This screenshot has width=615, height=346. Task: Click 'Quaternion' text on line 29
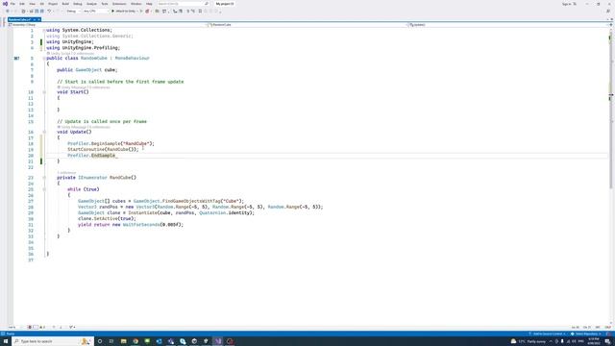[212, 212]
